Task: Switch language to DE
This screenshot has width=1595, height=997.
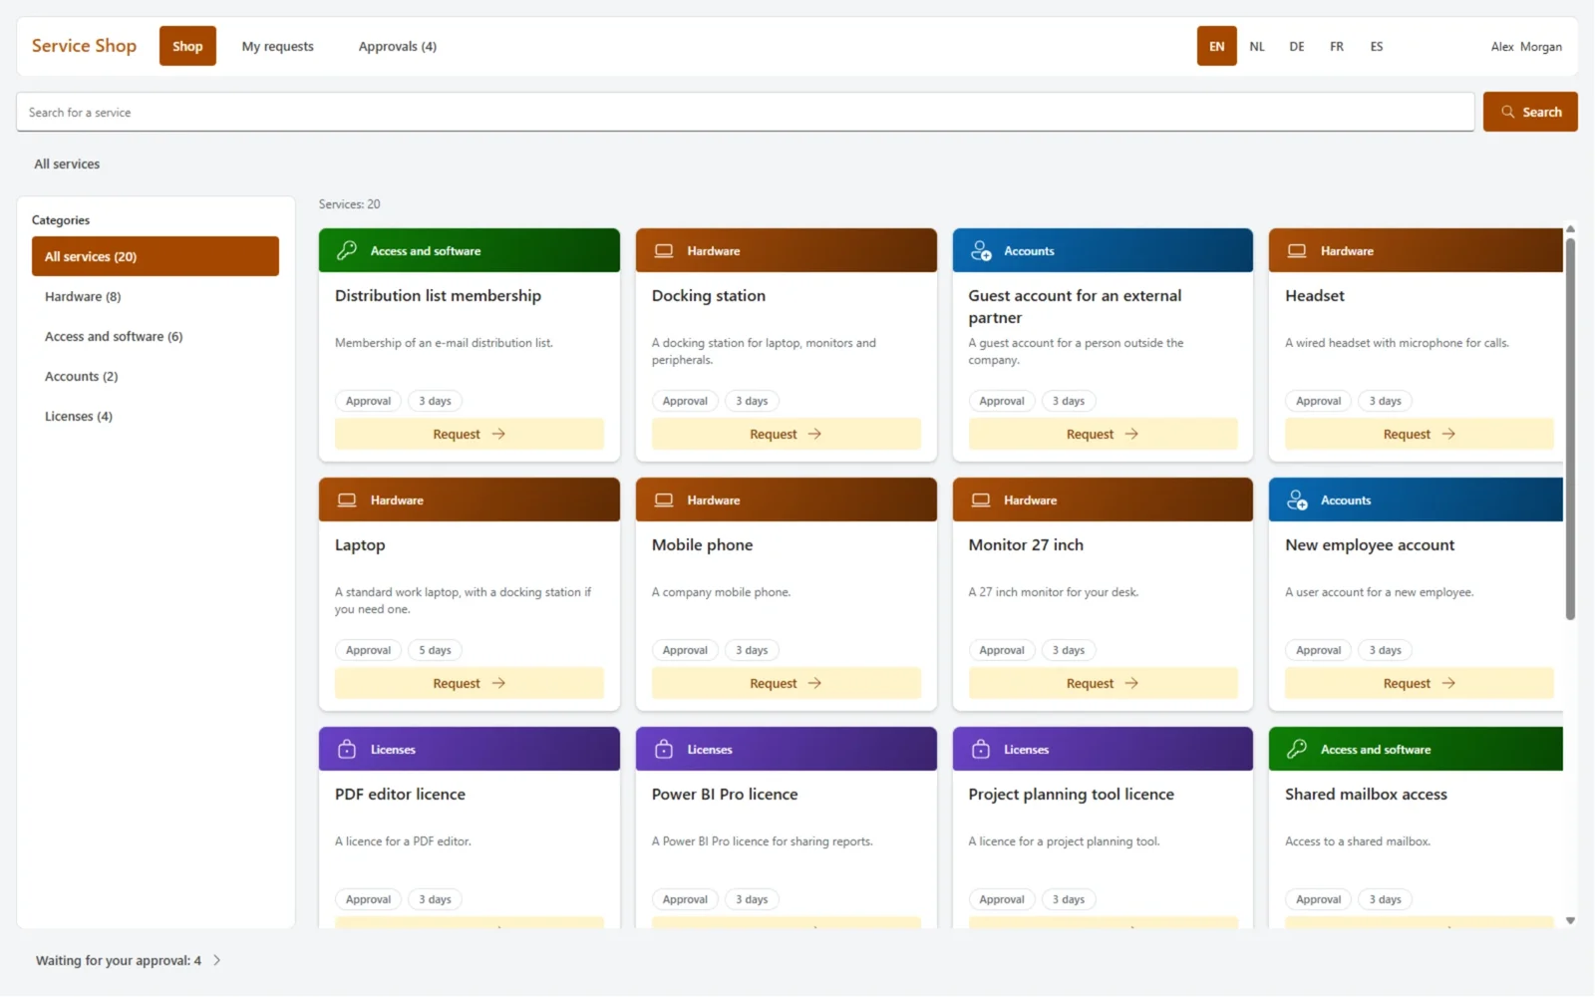Action: point(1297,46)
